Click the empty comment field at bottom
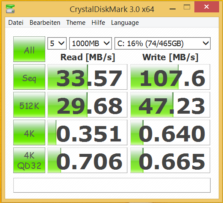Viewport: 223px width, 203px height. click(x=112, y=185)
